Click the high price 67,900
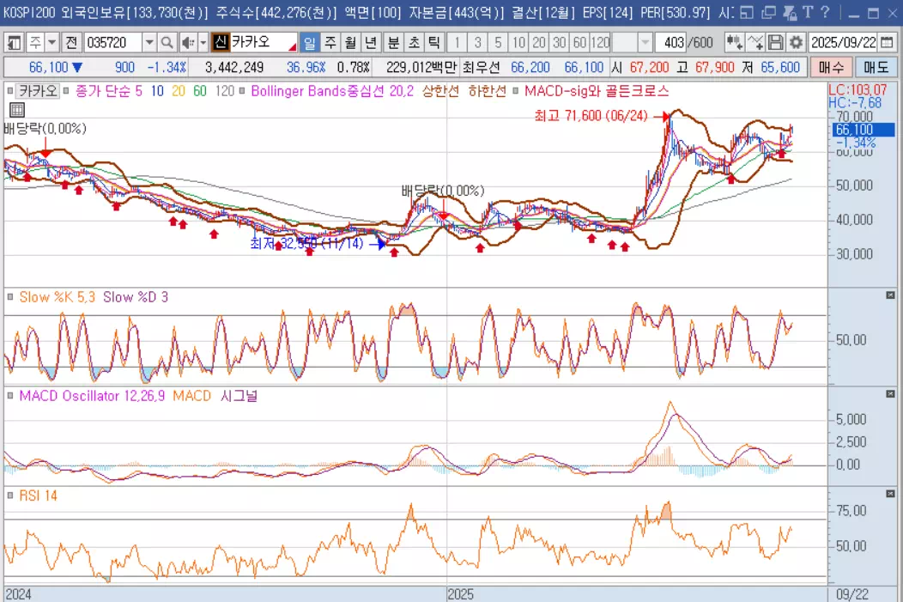This screenshot has height=602, width=903. (715, 67)
